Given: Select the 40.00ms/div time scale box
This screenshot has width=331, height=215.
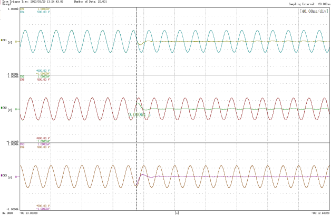Looking at the screenshot, I should pos(313,11).
